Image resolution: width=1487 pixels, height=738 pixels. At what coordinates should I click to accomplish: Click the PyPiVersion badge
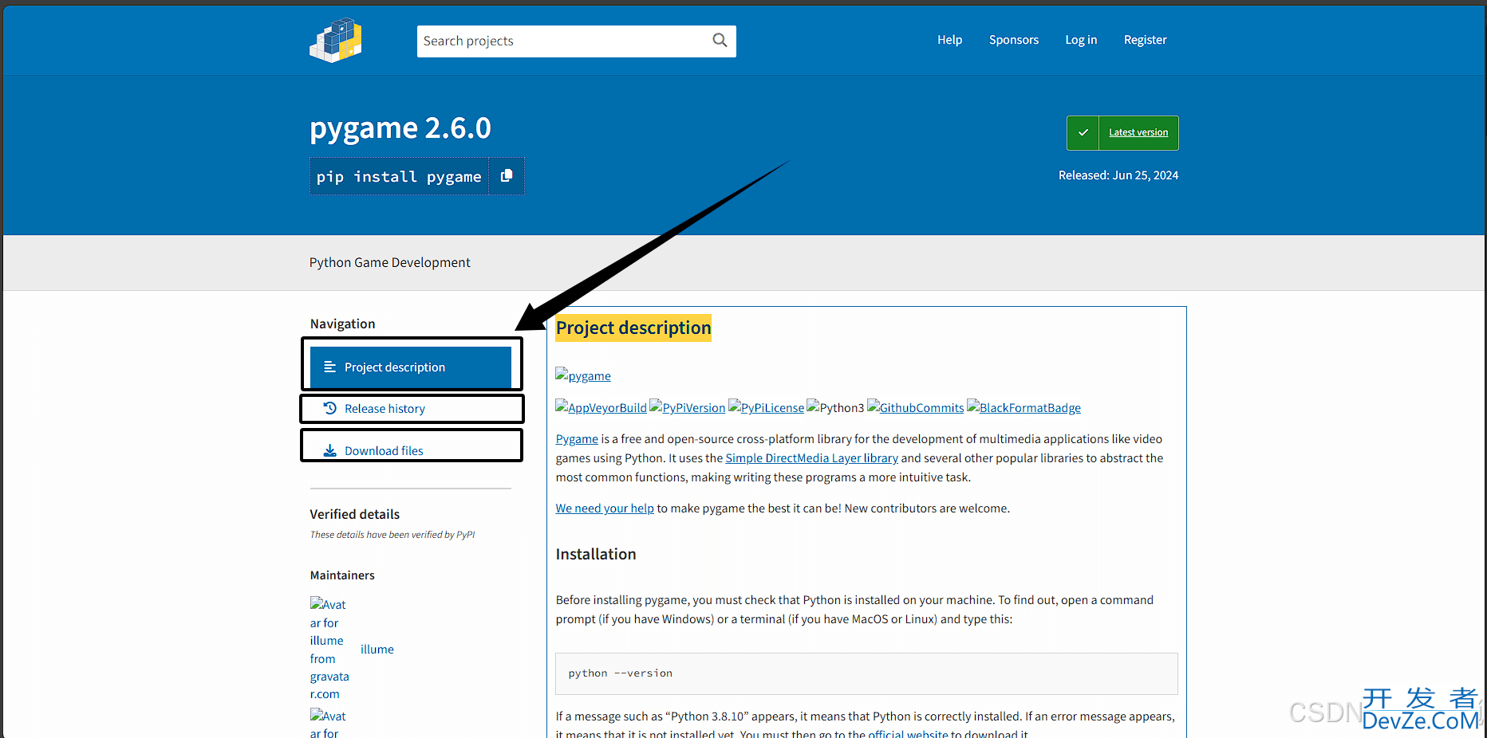pyautogui.click(x=688, y=407)
